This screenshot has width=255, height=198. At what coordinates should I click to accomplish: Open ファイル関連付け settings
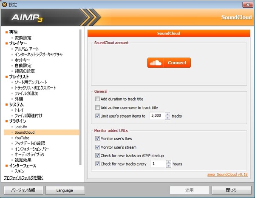tap(28, 115)
